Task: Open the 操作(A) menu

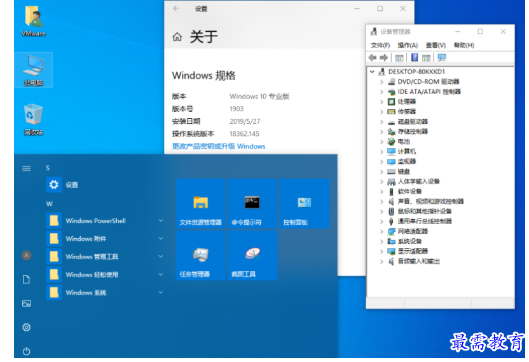Action: (407, 45)
